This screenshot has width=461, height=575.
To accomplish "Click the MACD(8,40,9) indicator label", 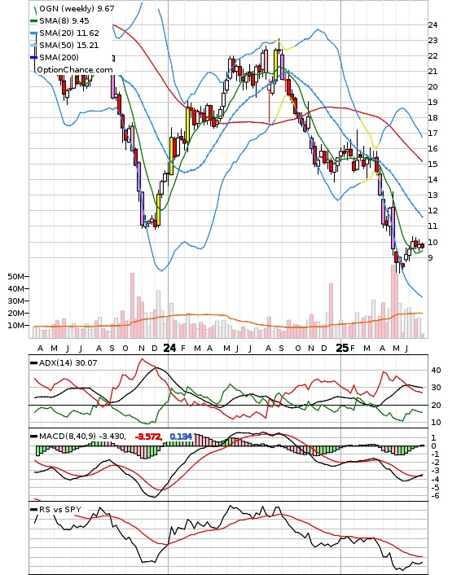I will click(x=82, y=437).
